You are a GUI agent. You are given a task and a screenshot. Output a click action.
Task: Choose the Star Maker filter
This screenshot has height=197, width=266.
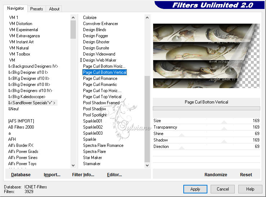92,158
